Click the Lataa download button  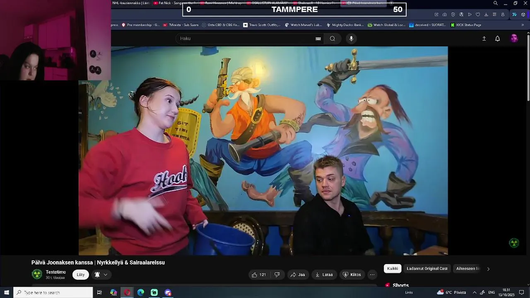(324, 274)
